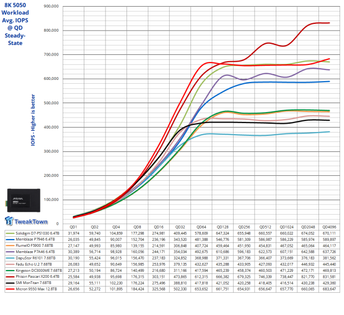Click the Solidigm QD1 value 31,974
Viewport: 344px width, 315px height.
73,233
